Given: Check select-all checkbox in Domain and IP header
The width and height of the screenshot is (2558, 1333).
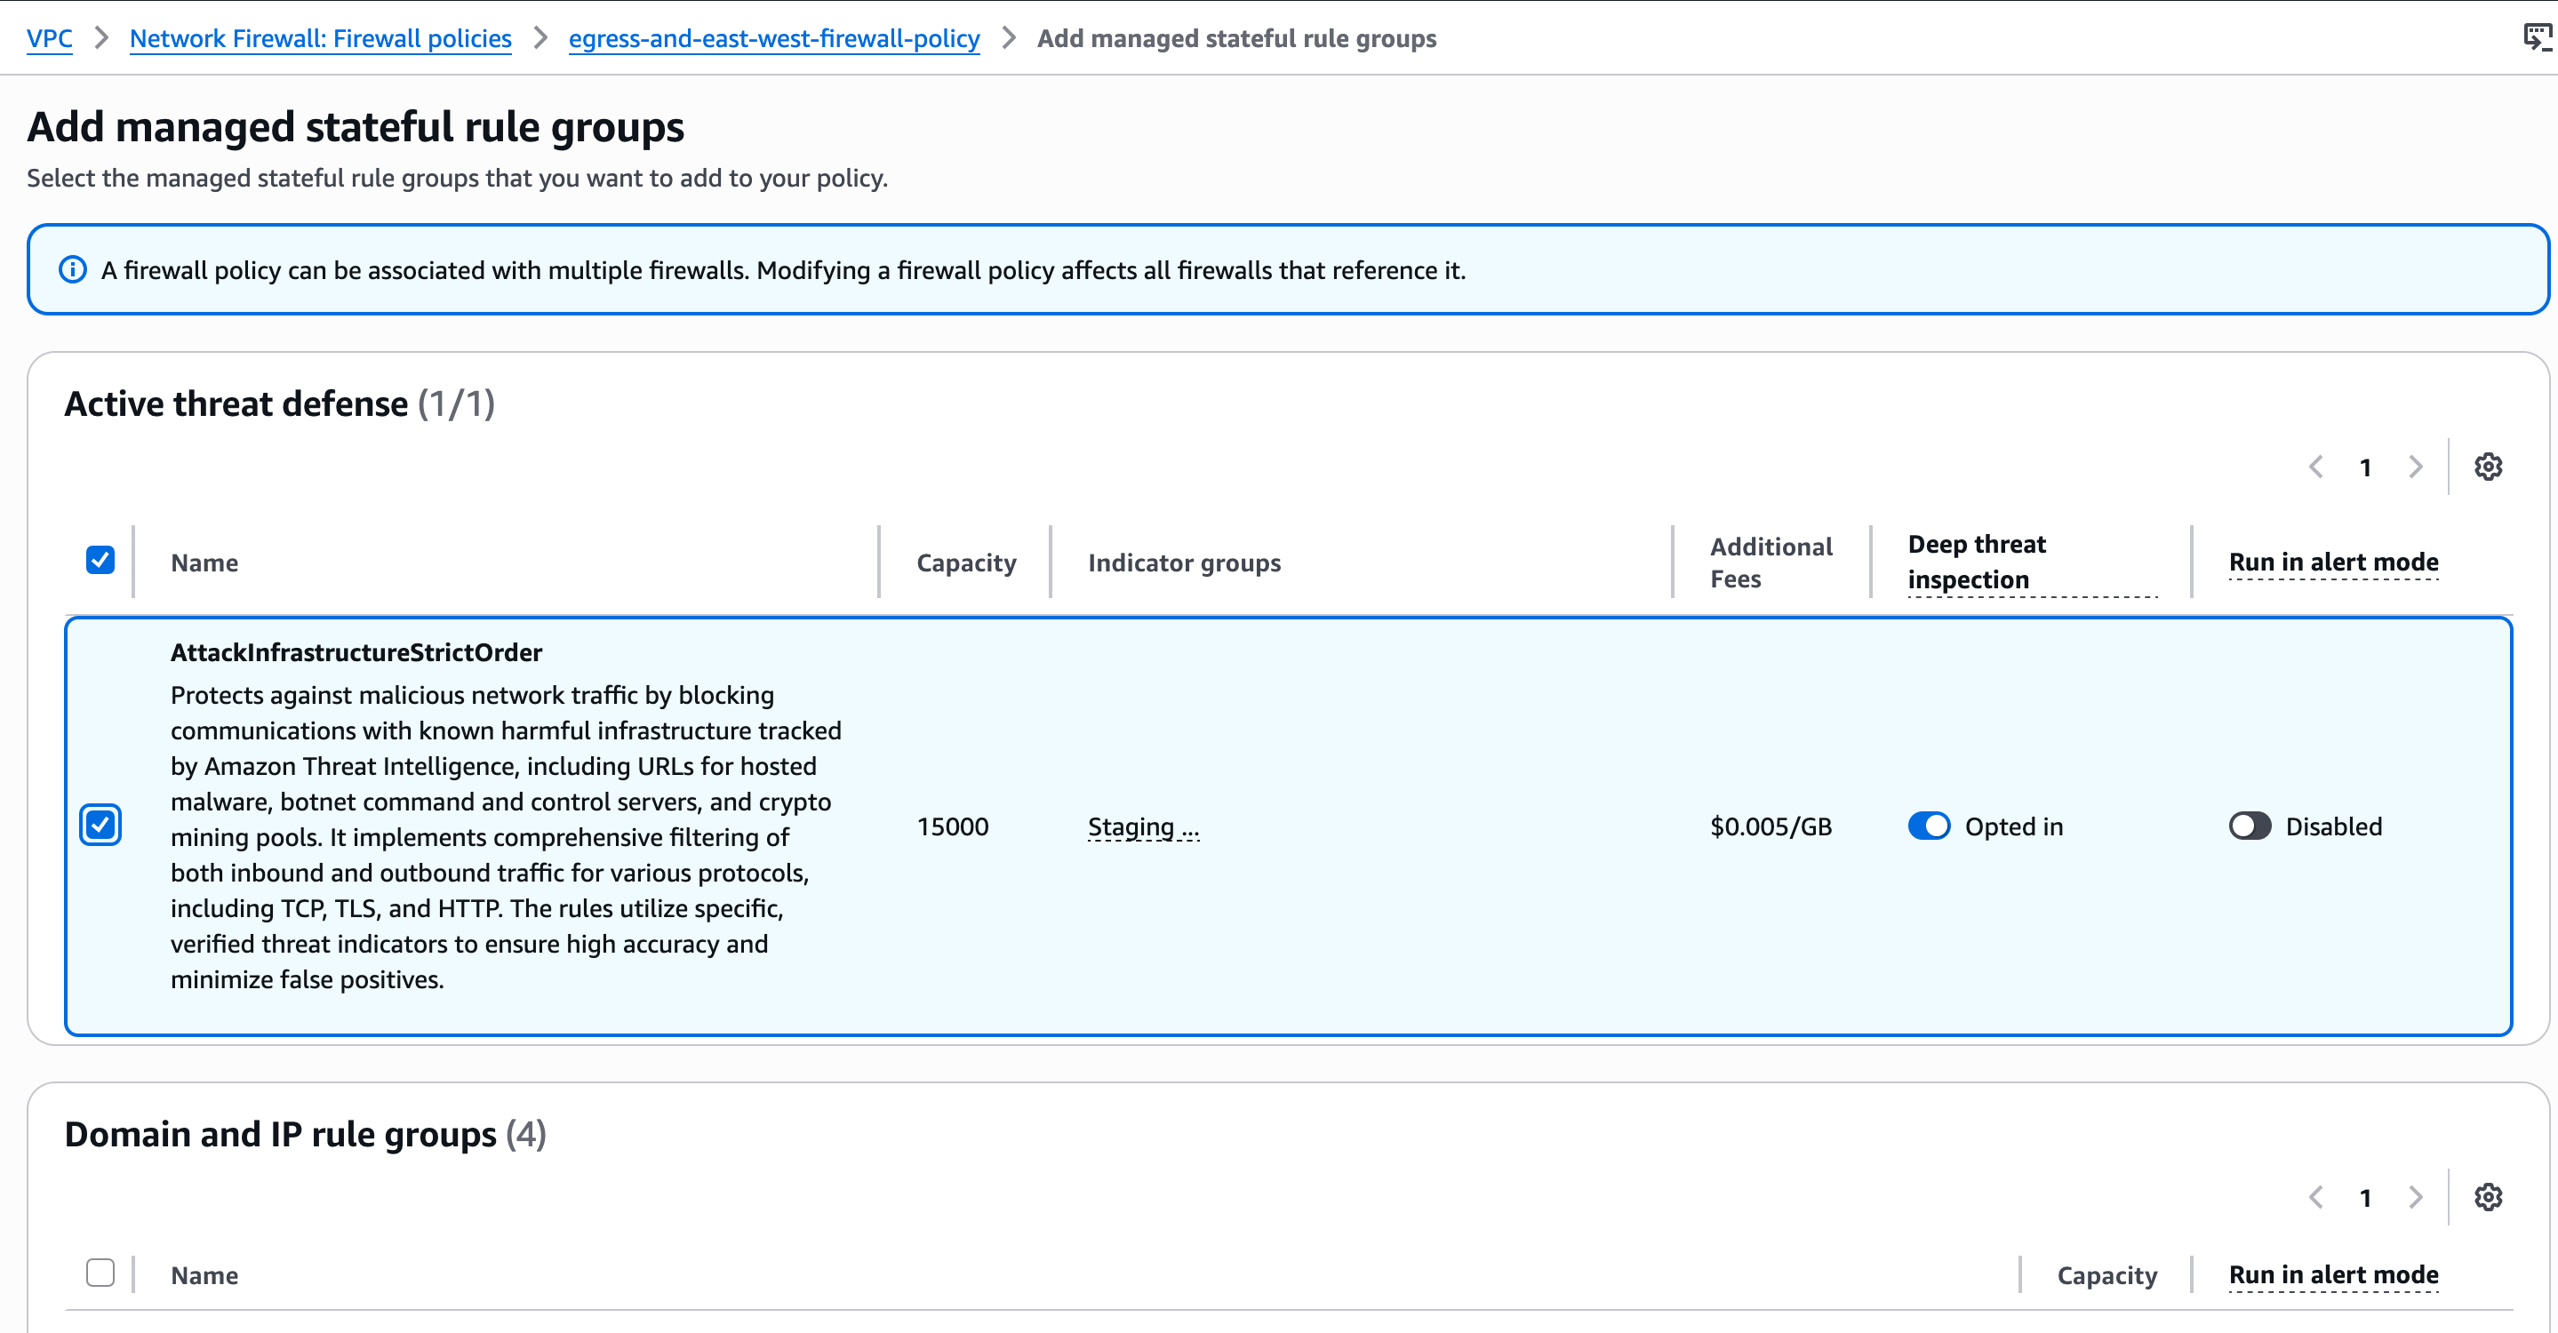Looking at the screenshot, I should 100,1273.
